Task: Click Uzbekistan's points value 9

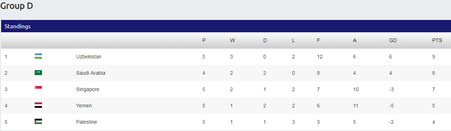Action: pyautogui.click(x=433, y=57)
